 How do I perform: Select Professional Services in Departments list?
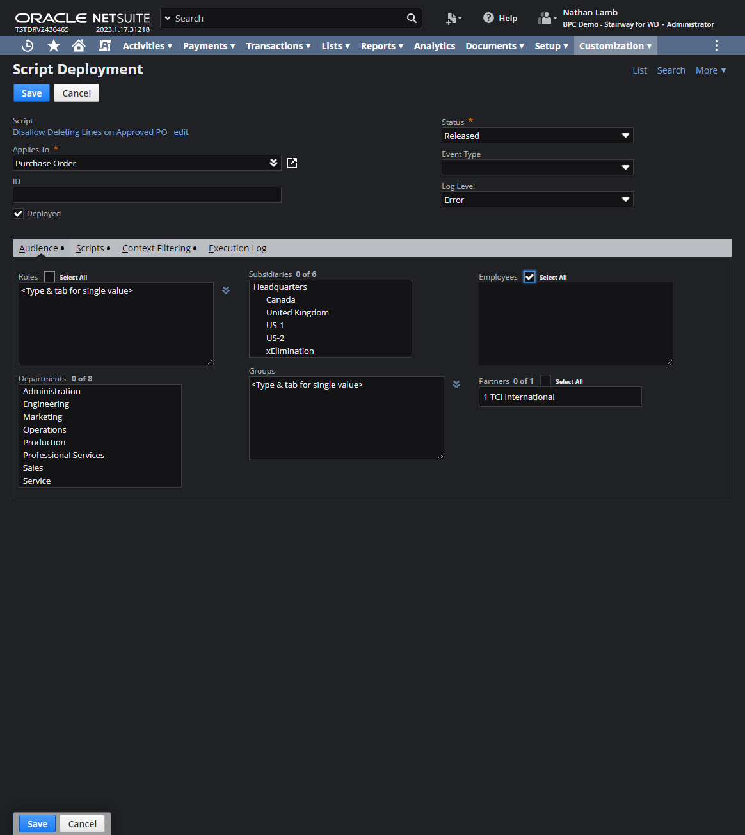[x=100, y=455]
